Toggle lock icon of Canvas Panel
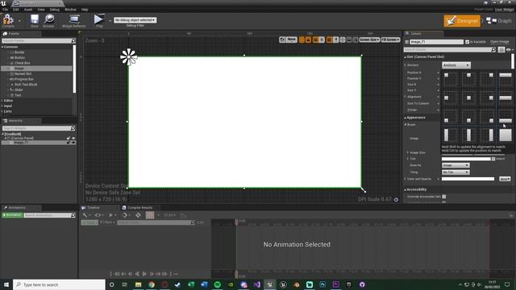 69,138
